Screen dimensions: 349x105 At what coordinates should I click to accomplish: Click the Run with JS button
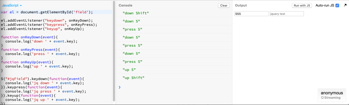(302, 5)
